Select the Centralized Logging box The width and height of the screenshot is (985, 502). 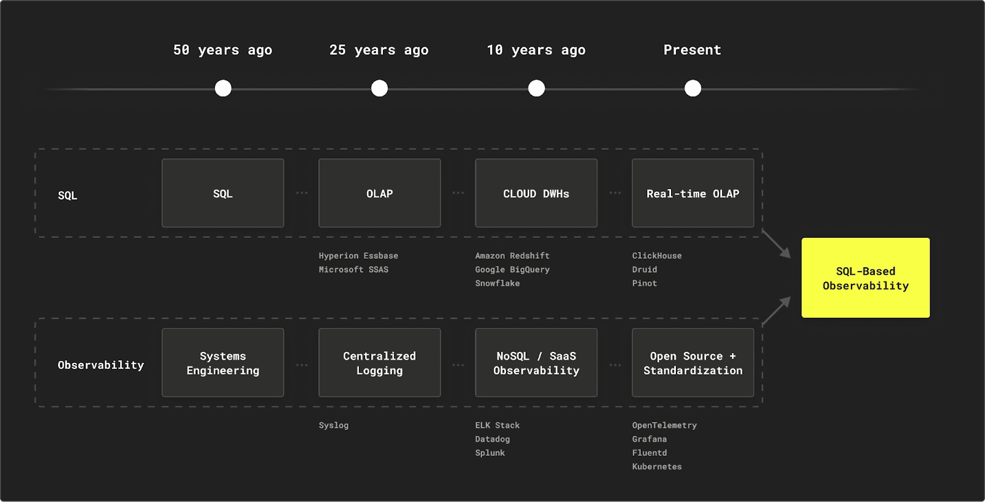coord(379,363)
